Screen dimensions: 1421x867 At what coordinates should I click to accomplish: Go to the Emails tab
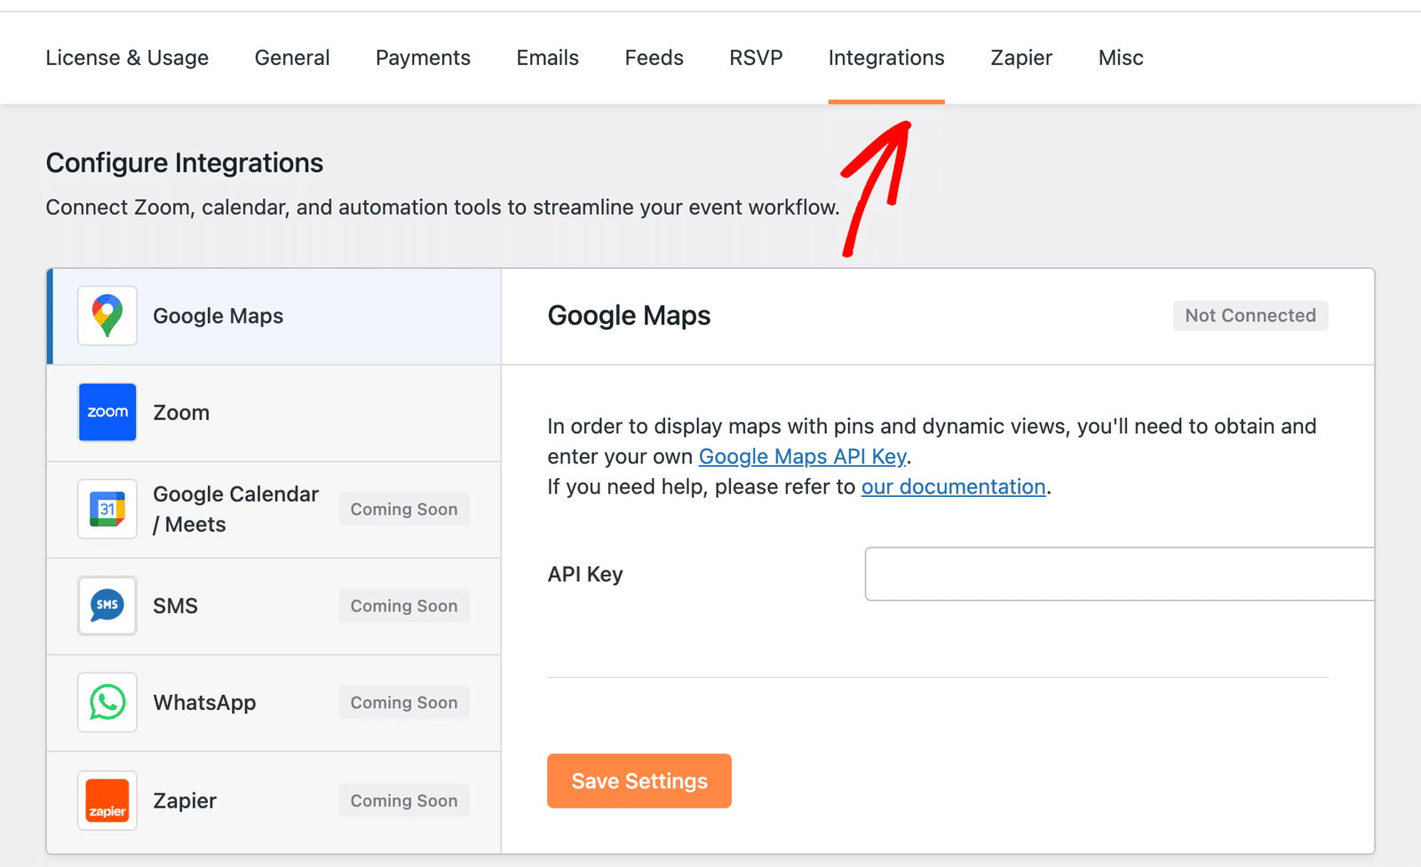point(548,58)
